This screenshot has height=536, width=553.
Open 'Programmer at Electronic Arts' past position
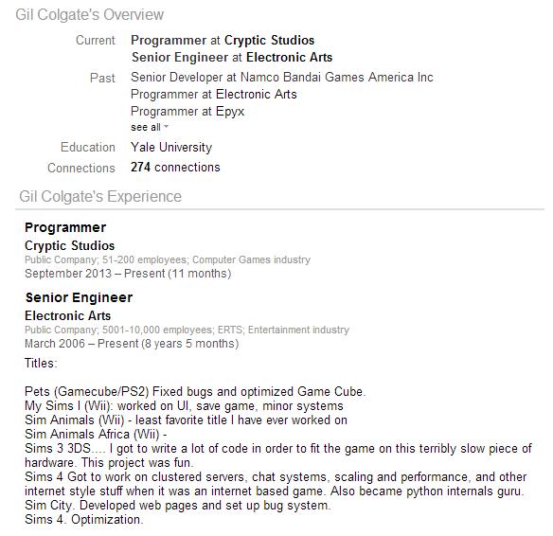coord(214,94)
